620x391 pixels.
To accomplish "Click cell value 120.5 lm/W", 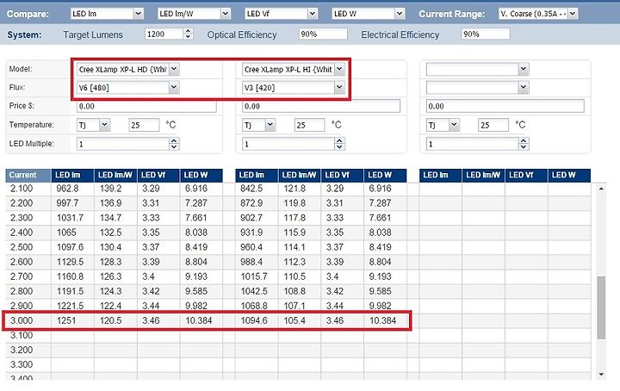I will pos(111,320).
